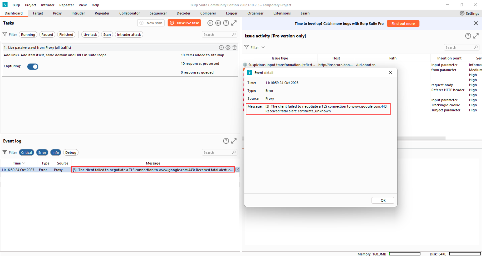This screenshot has width=482, height=256.
Task: Toggle the Debug event log filter
Action: (x=71, y=153)
